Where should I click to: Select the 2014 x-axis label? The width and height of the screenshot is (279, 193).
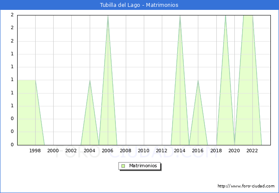(x=180, y=151)
